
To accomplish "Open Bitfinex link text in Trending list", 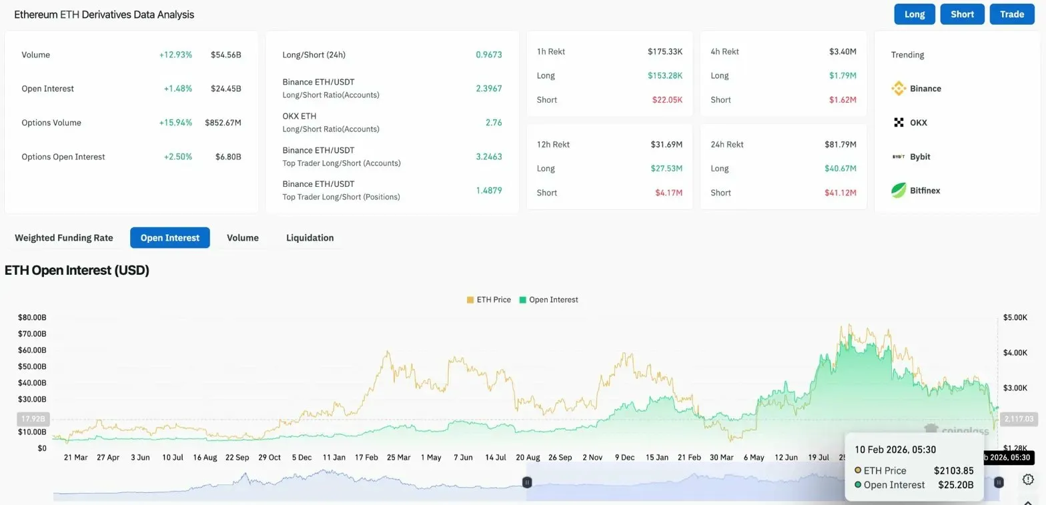I will tap(925, 191).
